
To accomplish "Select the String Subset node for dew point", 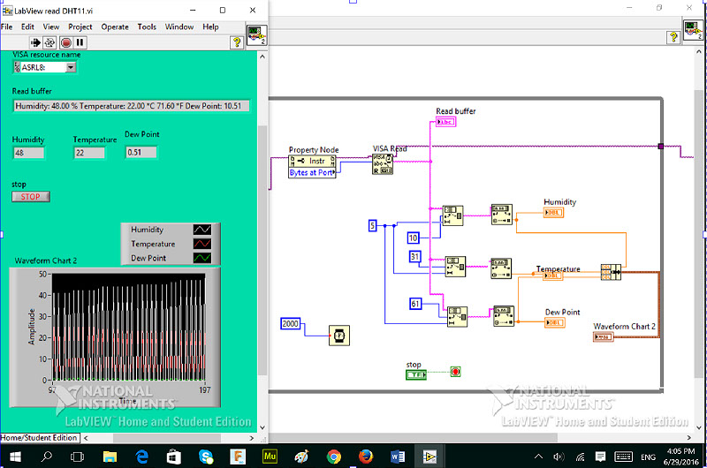I will (x=457, y=317).
